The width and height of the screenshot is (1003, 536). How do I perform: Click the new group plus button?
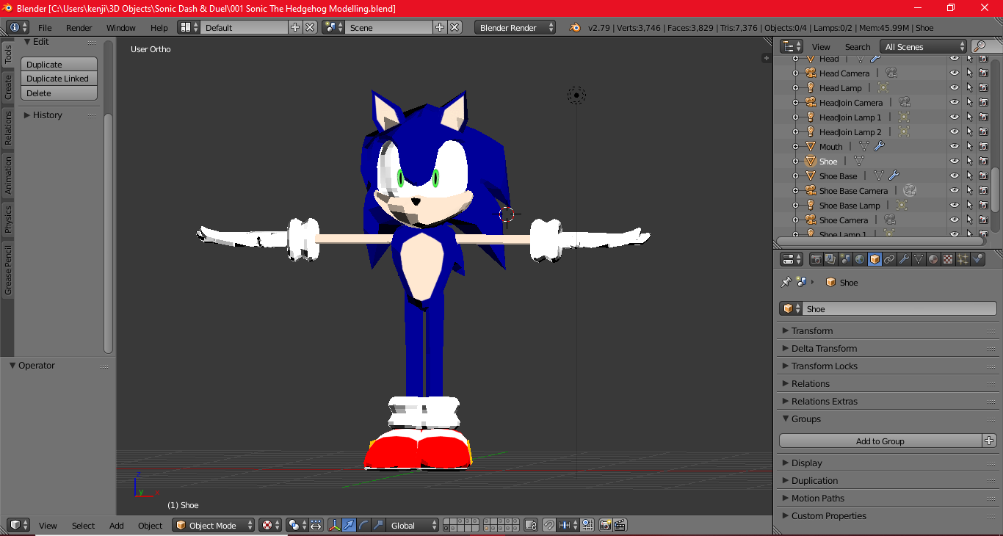(989, 441)
